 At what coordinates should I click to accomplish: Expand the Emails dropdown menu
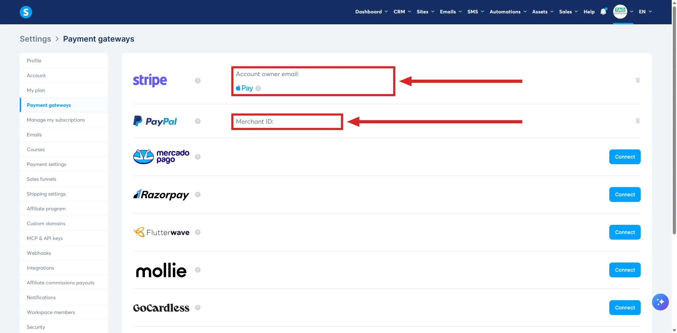point(451,12)
